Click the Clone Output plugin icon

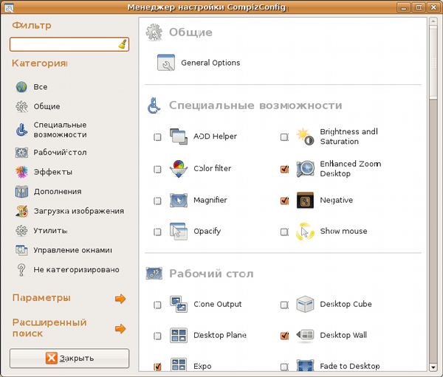pos(178,304)
